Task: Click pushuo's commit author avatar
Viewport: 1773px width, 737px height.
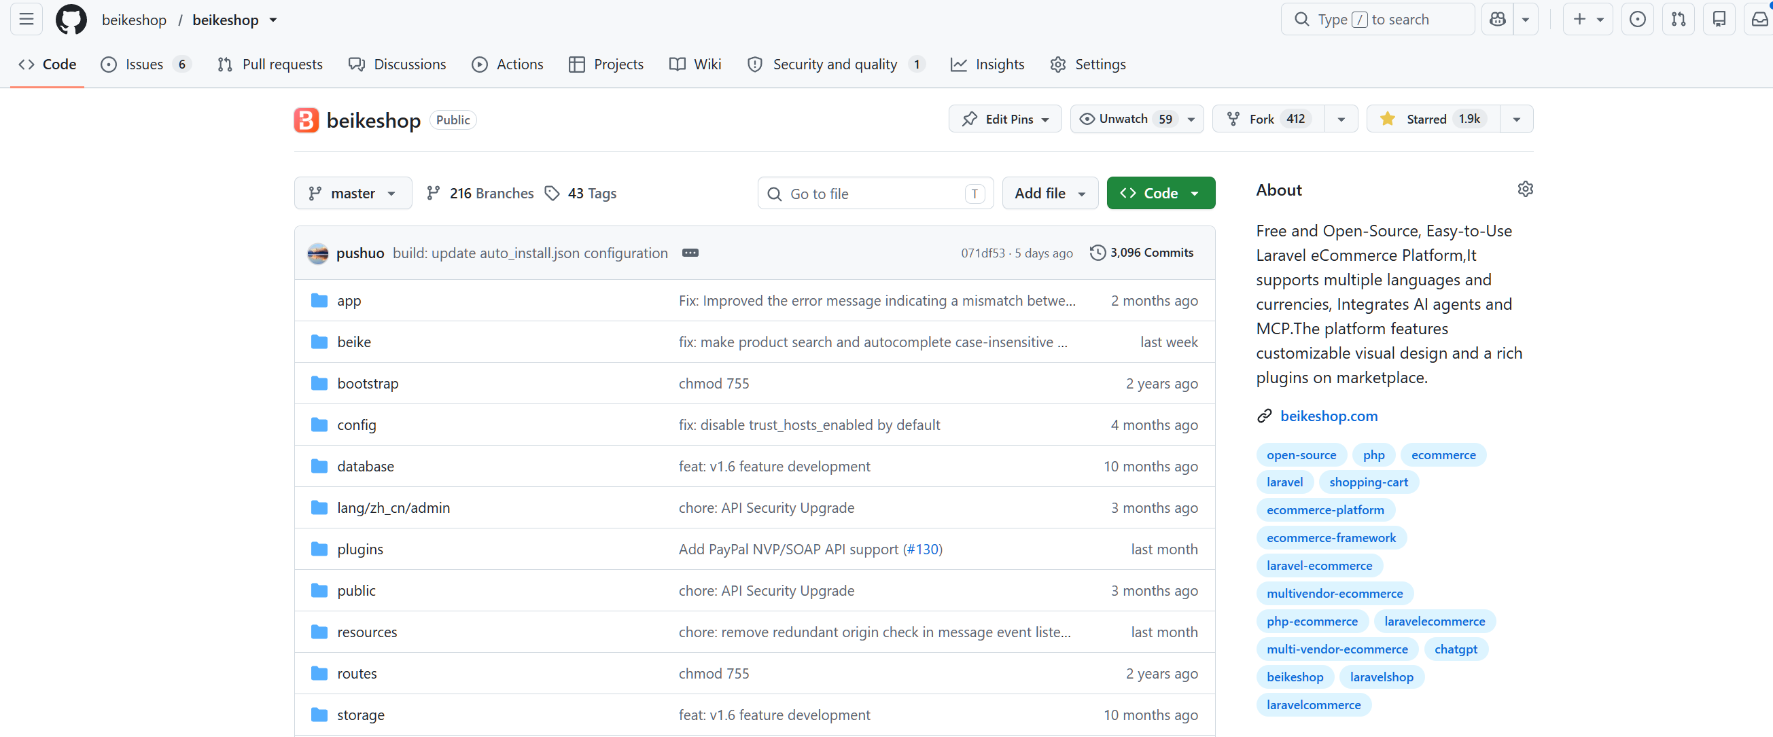Action: tap(317, 253)
